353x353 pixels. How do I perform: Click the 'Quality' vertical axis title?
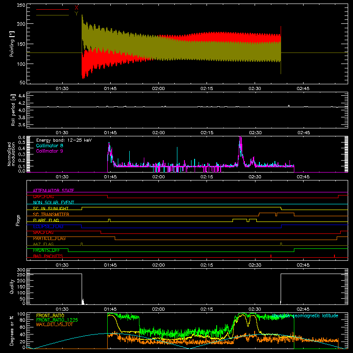click(x=12, y=286)
